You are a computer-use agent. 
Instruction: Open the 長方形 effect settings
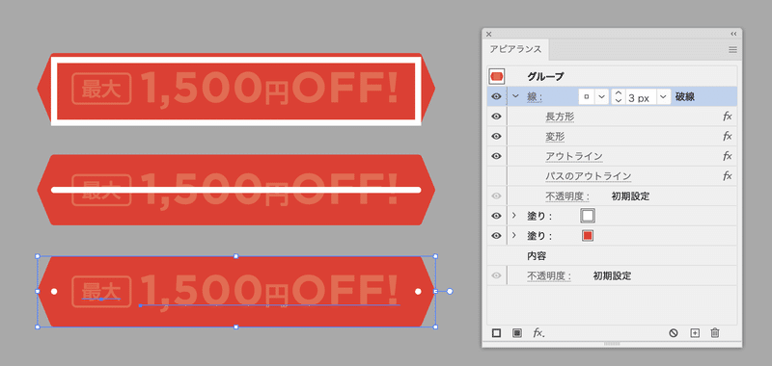coord(560,117)
